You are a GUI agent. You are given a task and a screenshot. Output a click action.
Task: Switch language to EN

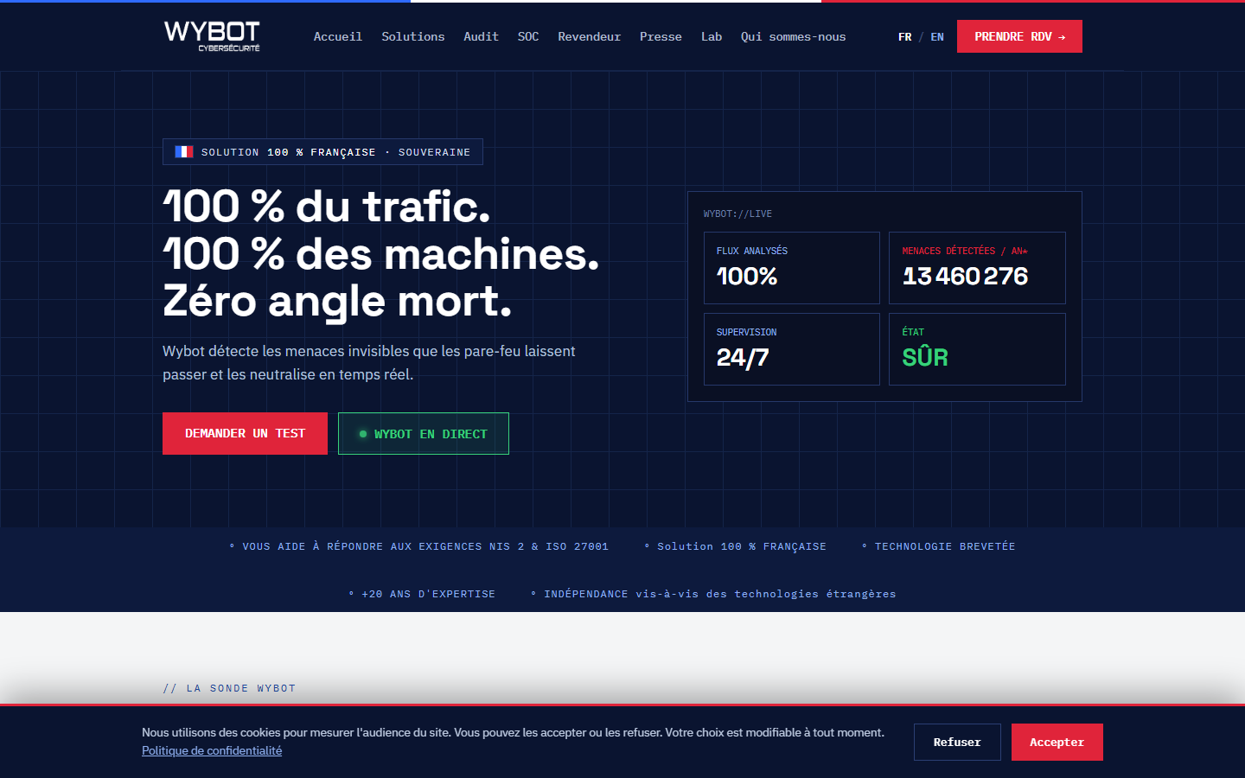tap(937, 36)
